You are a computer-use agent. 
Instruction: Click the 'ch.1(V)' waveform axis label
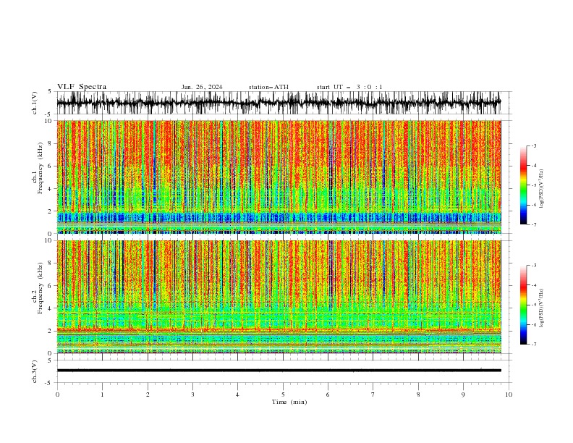click(x=35, y=103)
